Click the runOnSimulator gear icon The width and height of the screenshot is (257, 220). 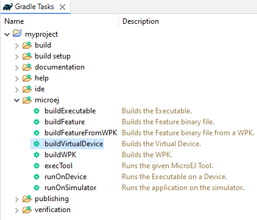(x=37, y=188)
